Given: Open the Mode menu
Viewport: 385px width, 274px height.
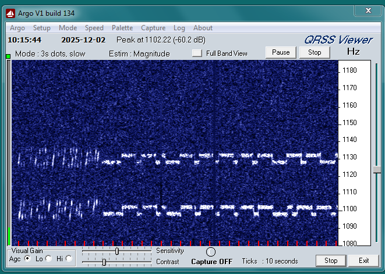Looking at the screenshot, I should click(68, 28).
